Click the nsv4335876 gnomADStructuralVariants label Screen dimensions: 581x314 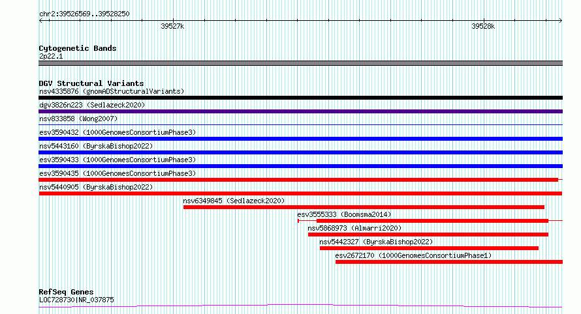pyautogui.click(x=112, y=91)
